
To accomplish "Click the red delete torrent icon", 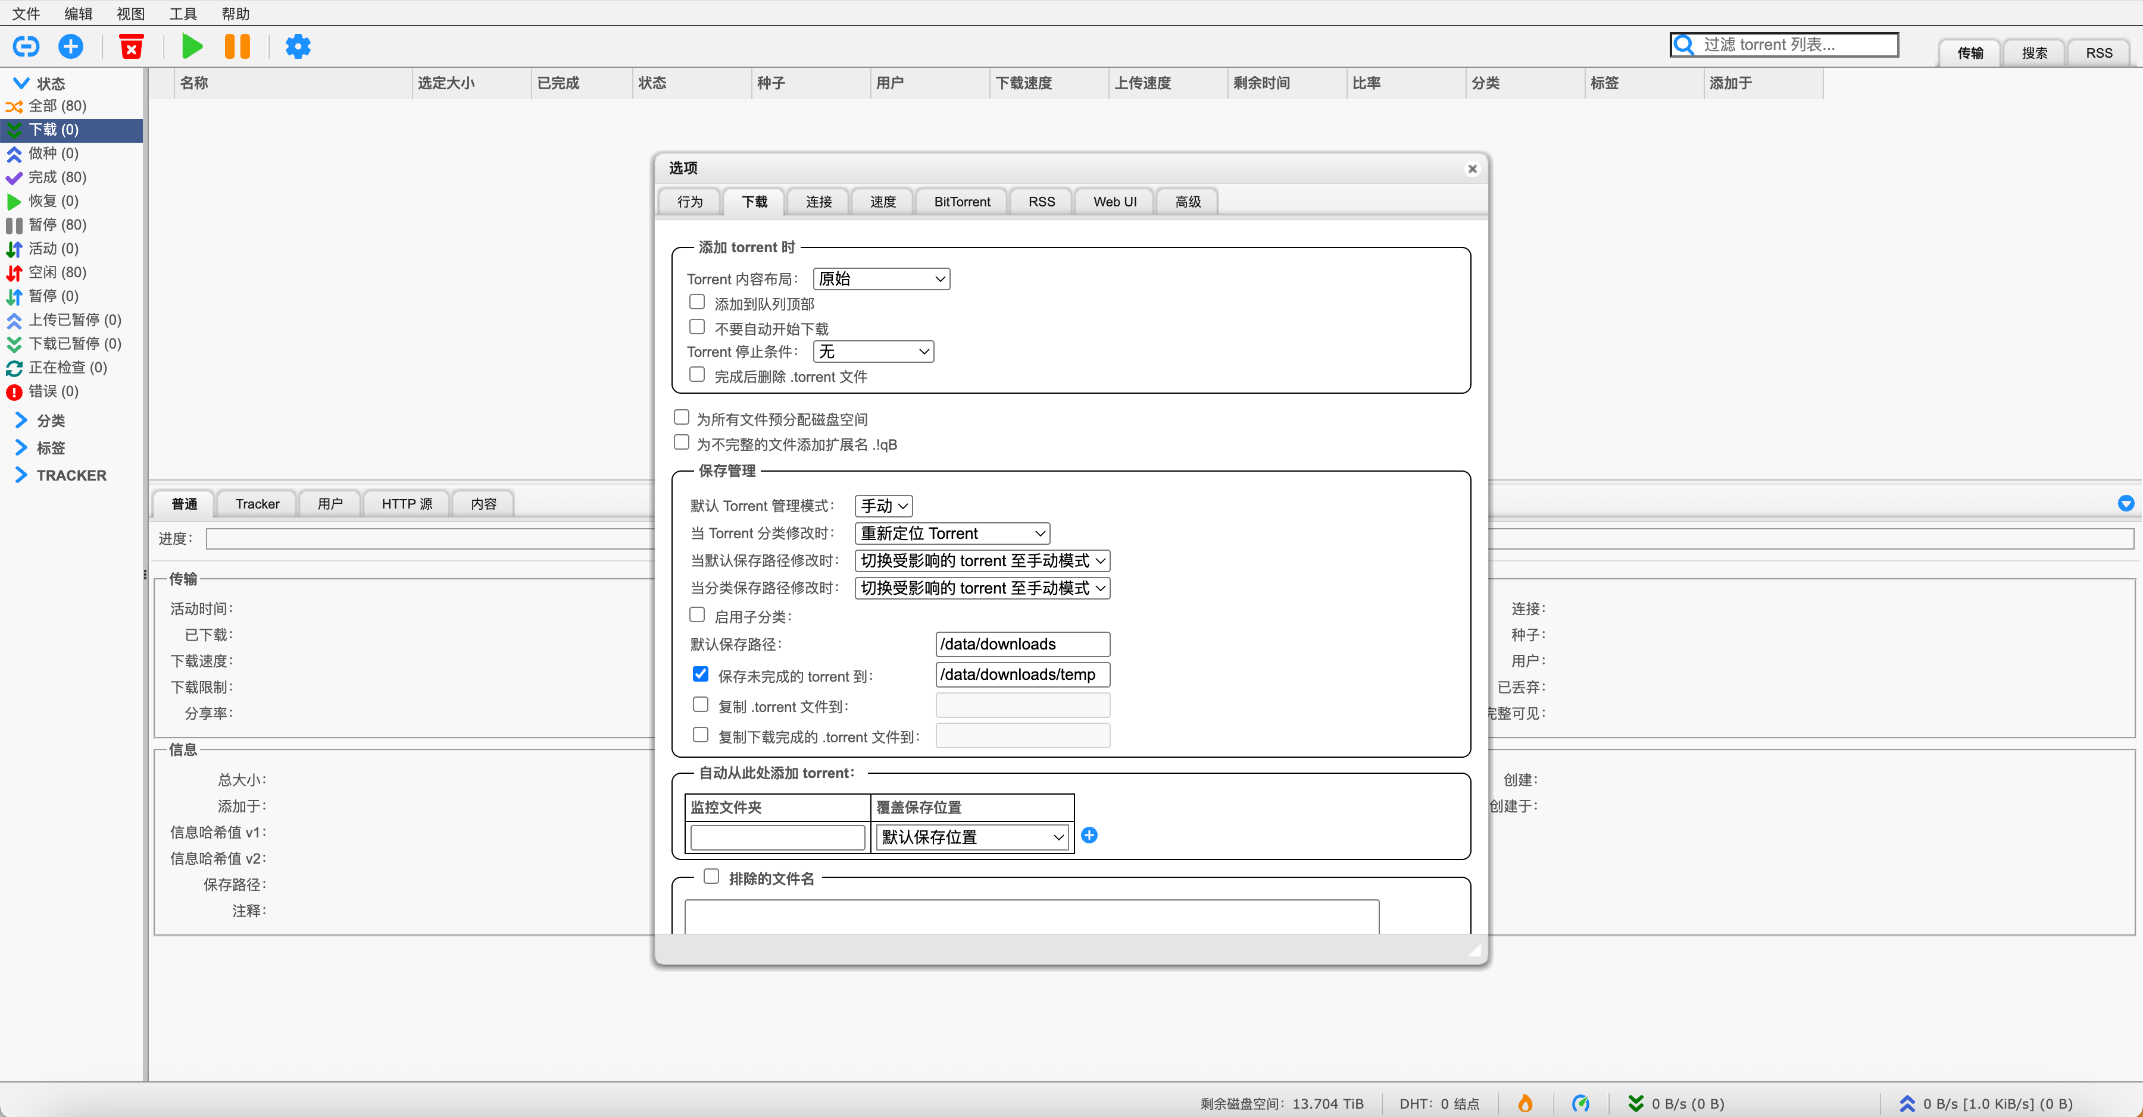I will (x=132, y=46).
